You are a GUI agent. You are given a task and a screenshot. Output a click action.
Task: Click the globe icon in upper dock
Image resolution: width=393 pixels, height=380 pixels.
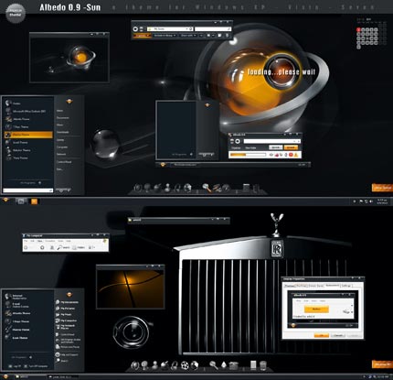[x=187, y=188]
